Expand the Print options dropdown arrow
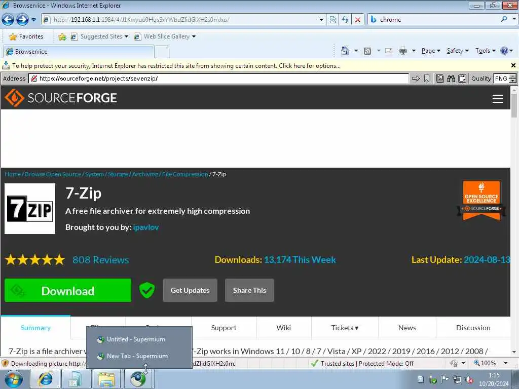Image resolution: width=519 pixels, height=389 pixels. point(414,51)
